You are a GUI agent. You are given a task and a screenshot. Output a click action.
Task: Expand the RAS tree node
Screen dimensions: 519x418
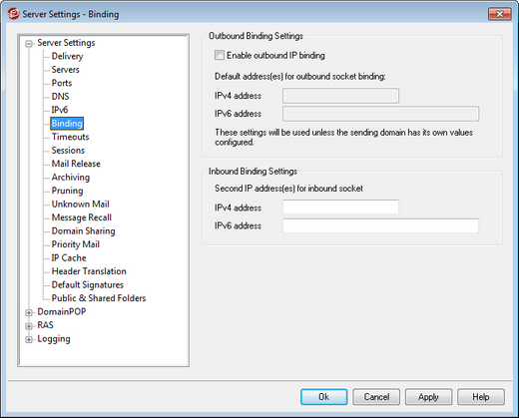pyautogui.click(x=29, y=326)
